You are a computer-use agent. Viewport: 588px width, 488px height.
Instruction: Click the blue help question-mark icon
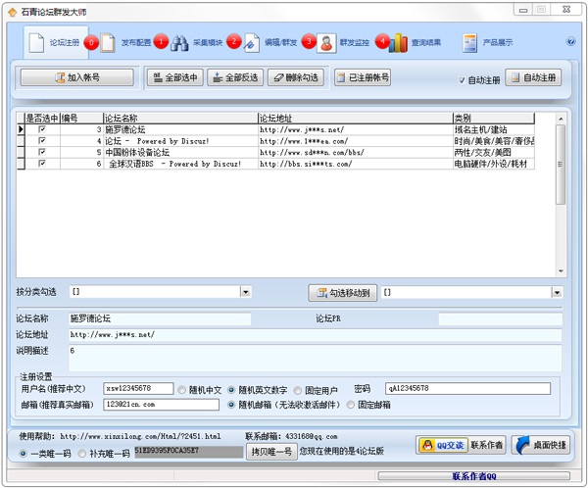point(570,41)
